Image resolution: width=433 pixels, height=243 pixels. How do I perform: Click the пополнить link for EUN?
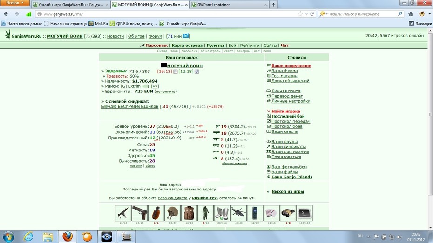click(x=165, y=92)
